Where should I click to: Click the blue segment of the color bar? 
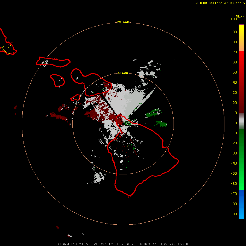(x=241, y=204)
